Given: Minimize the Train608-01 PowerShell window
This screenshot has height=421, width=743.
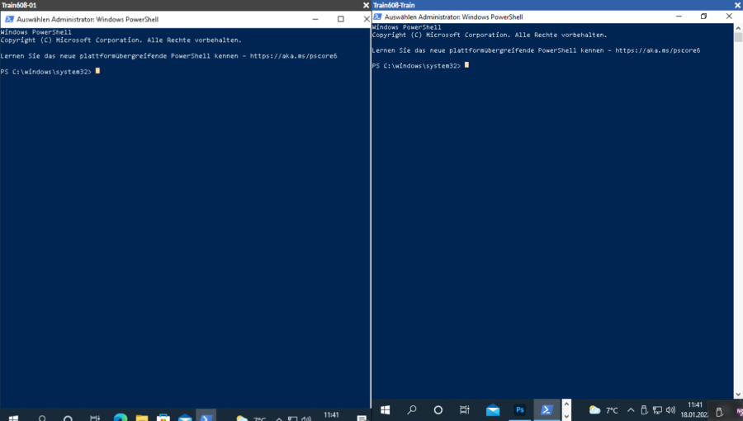Looking at the screenshot, I should pos(315,20).
